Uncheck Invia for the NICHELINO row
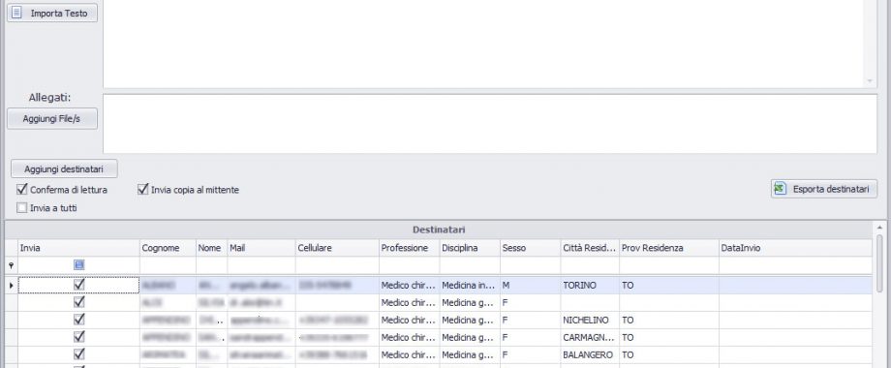Viewport: 891px width, 368px height. tap(79, 320)
